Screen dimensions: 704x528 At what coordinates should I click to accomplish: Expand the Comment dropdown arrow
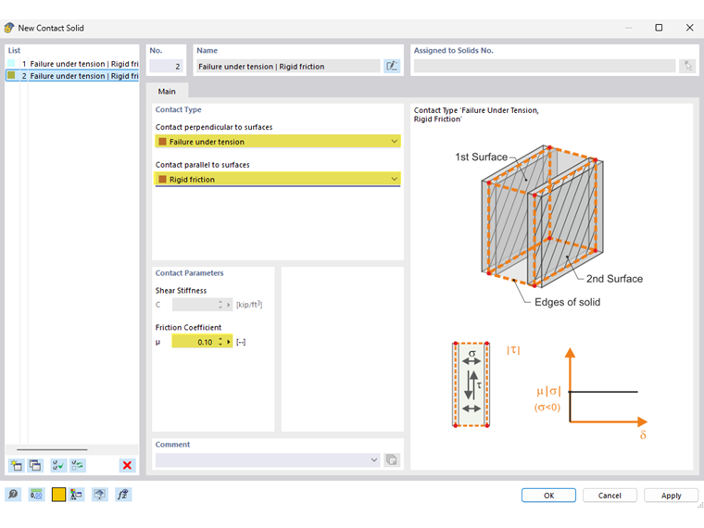(x=374, y=459)
